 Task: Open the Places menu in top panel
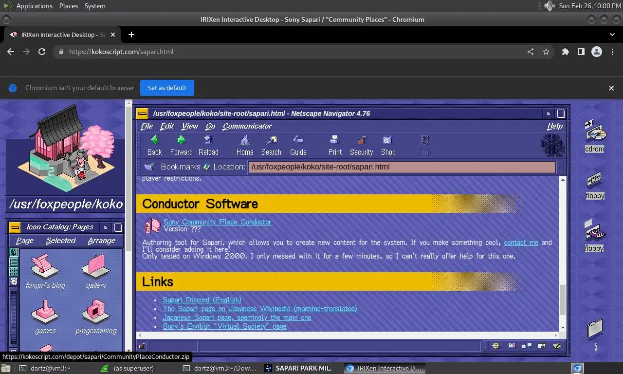[69, 6]
